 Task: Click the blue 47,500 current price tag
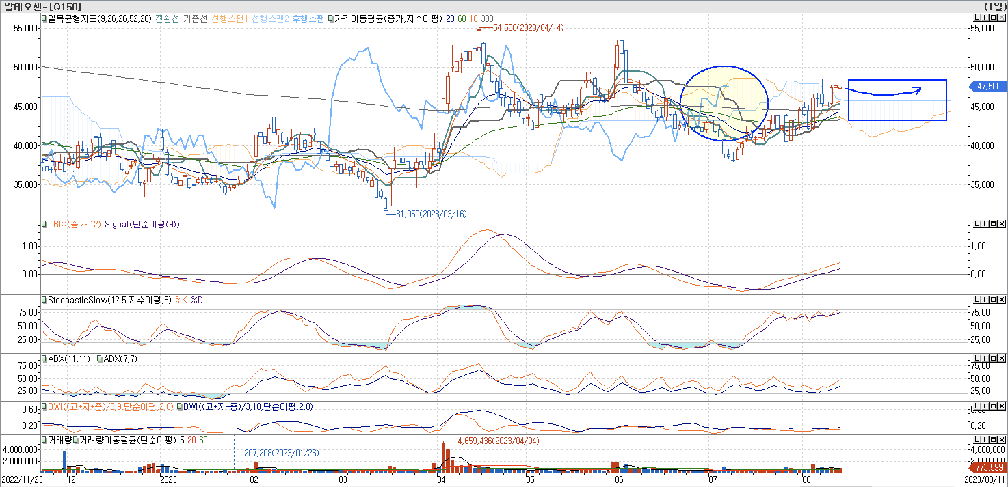tap(989, 86)
